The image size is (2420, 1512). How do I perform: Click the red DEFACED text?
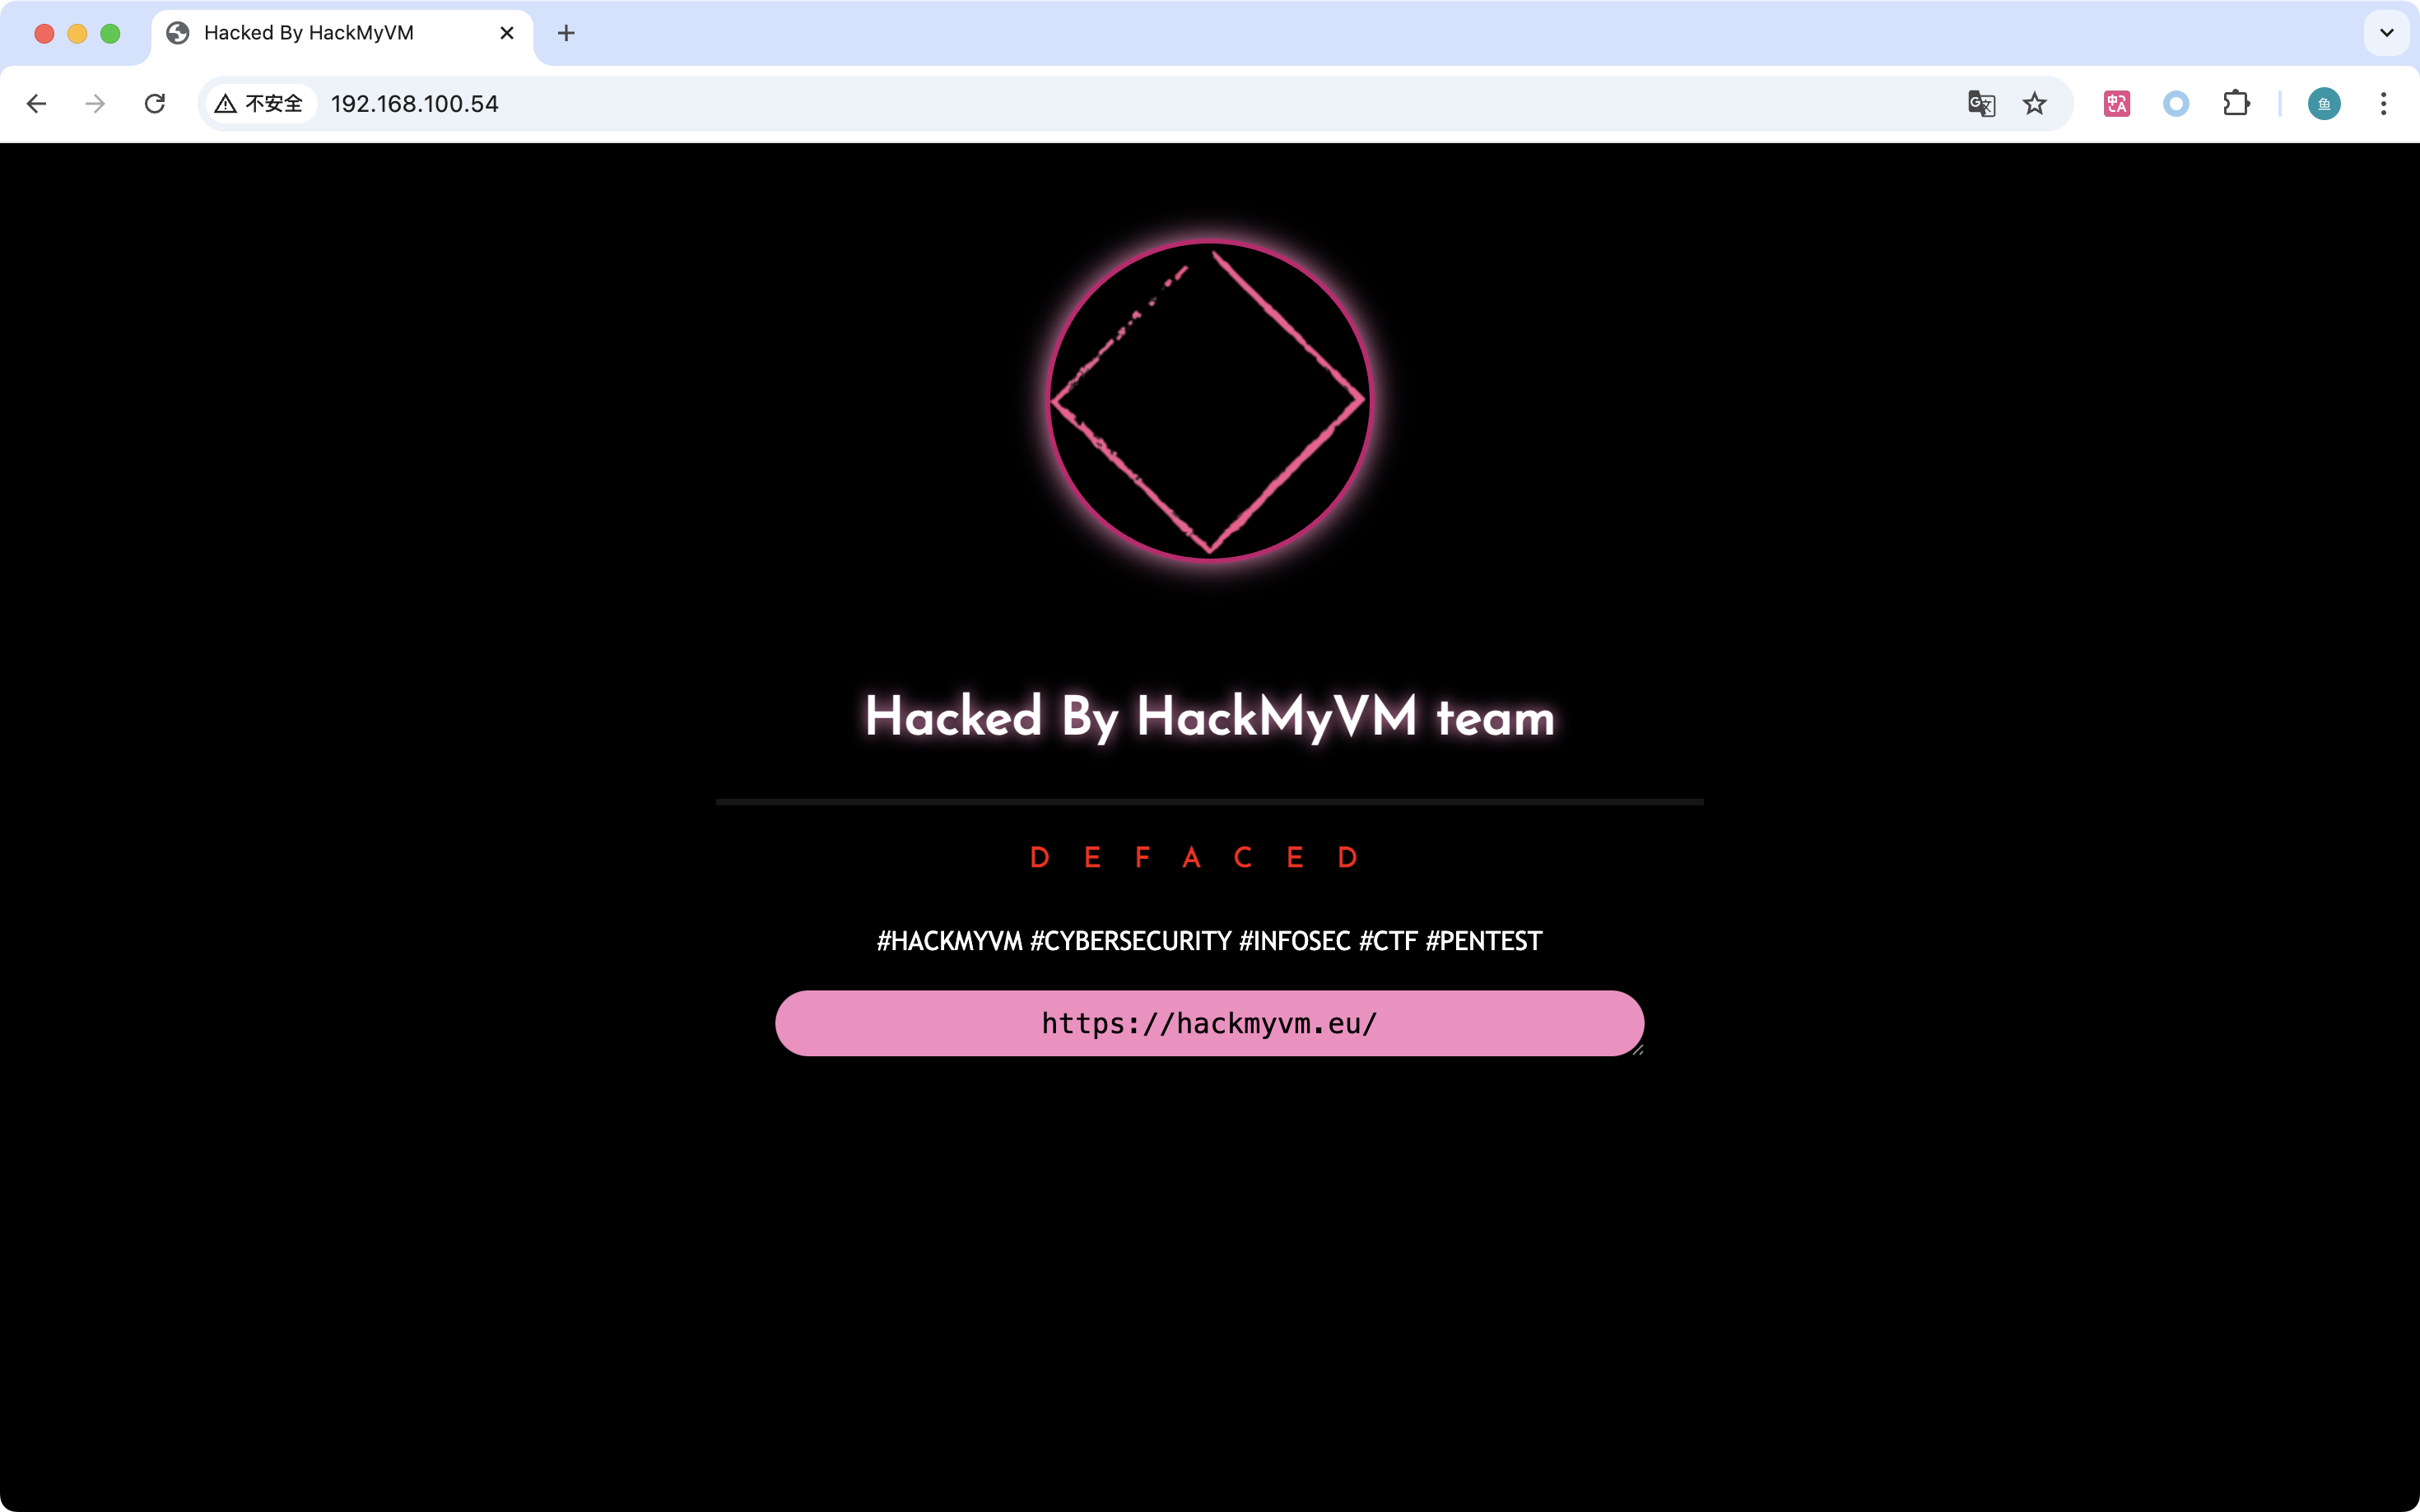(x=1194, y=858)
